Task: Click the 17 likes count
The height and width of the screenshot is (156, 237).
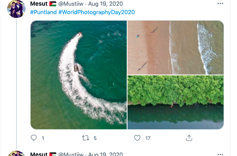Action: (148, 138)
